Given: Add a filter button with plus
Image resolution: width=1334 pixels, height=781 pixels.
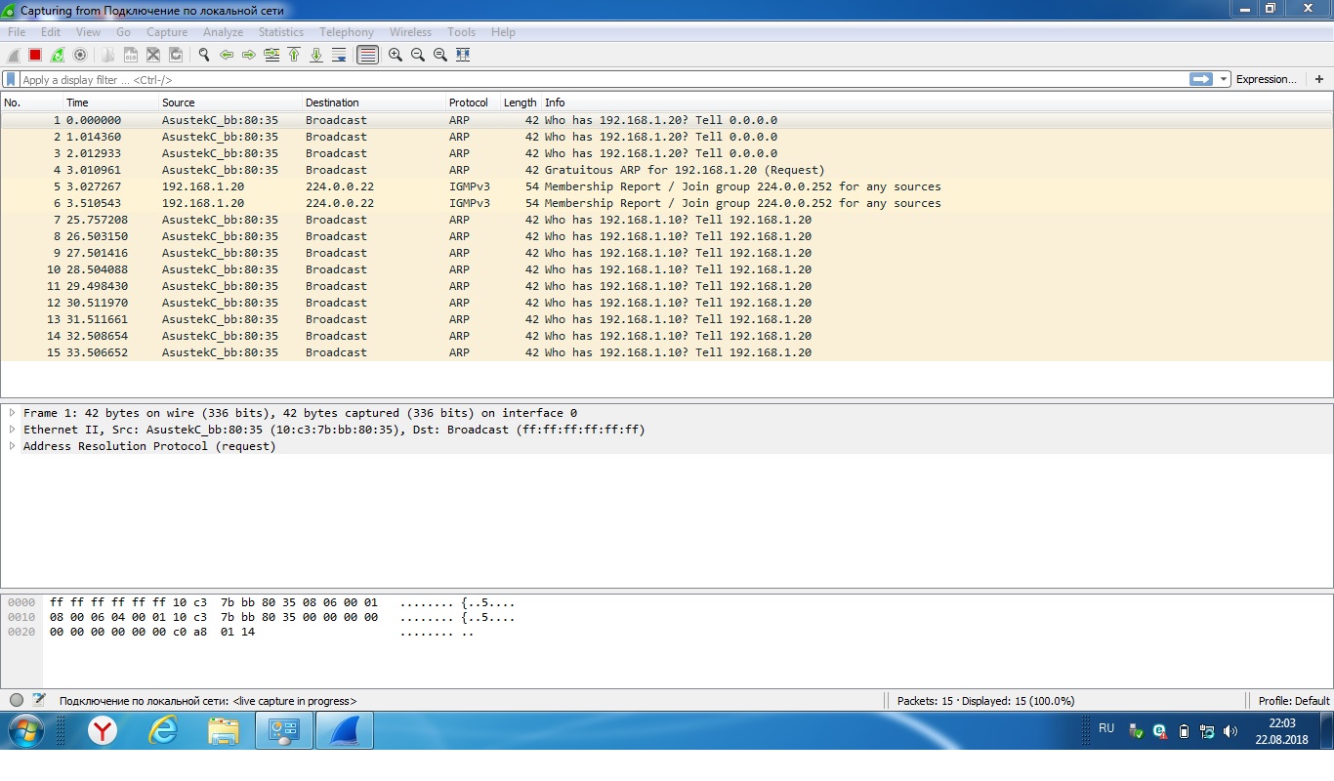Looking at the screenshot, I should 1319,79.
